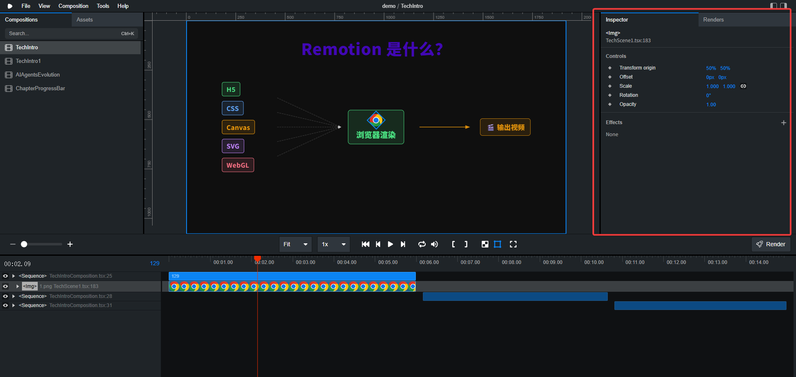Click Offset keyframe diamond
This screenshot has height=377, width=796.
pos(610,77)
